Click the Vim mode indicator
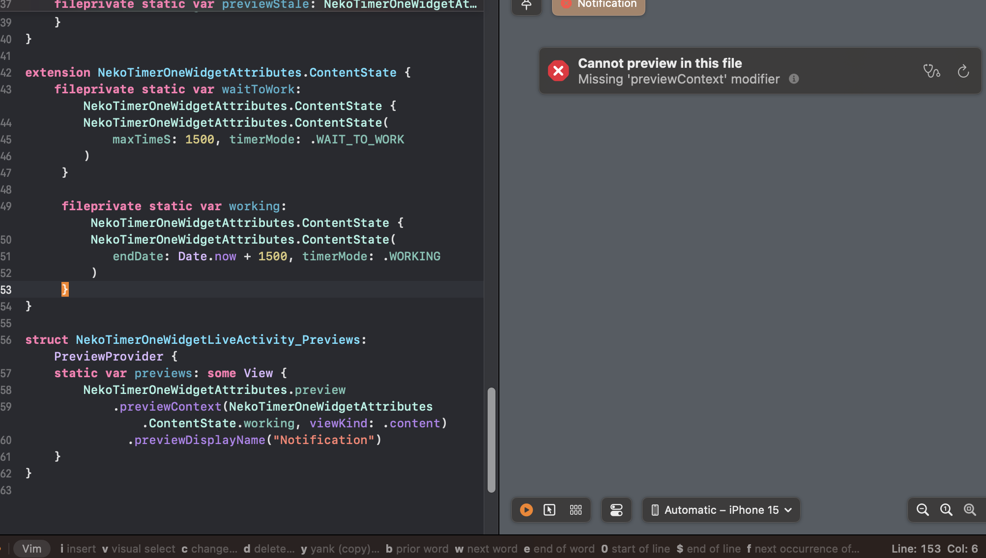This screenshot has width=986, height=558. [x=32, y=549]
